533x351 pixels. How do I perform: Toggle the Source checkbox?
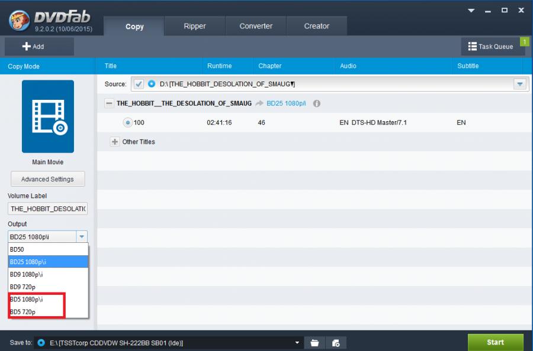139,84
